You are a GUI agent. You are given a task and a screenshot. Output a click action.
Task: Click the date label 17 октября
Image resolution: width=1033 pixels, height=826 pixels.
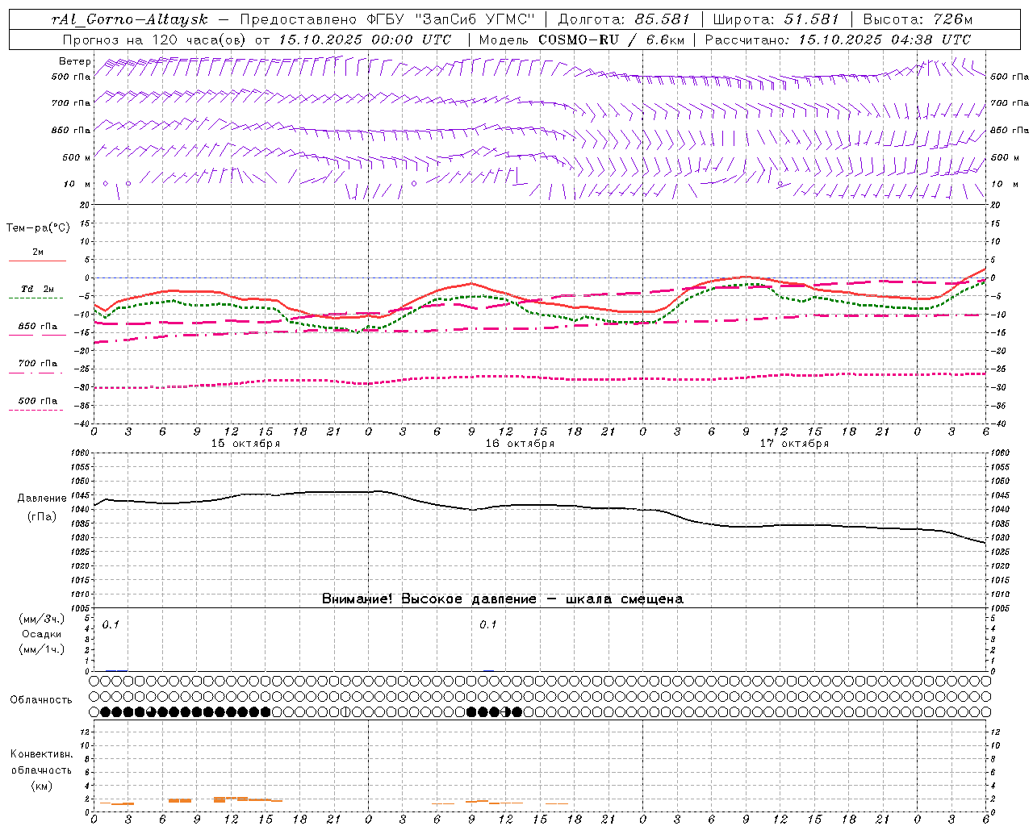pyautogui.click(x=794, y=444)
